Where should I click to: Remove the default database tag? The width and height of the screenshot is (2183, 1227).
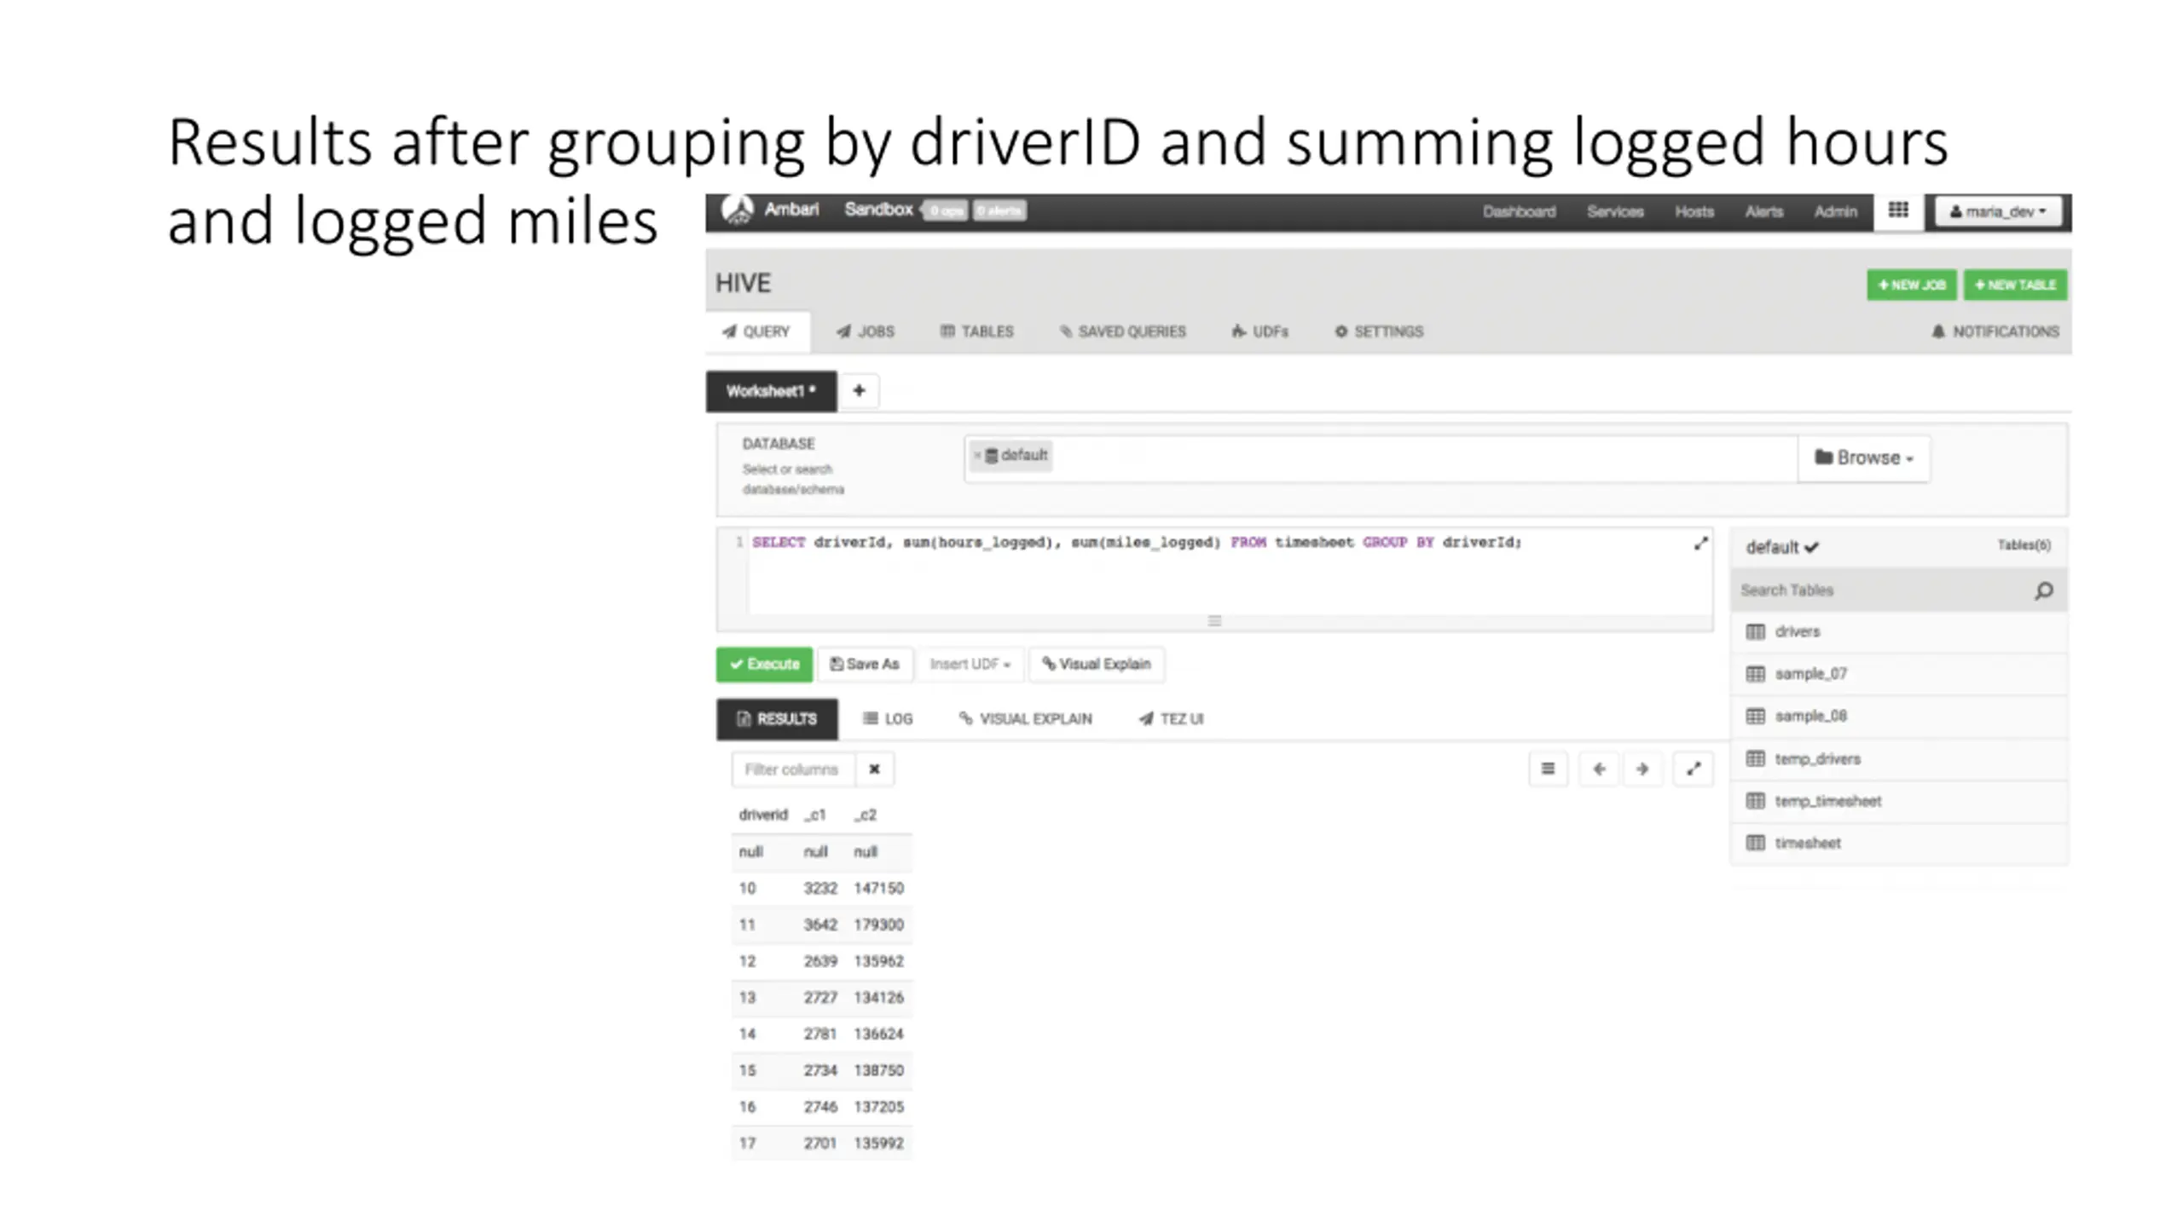(977, 455)
